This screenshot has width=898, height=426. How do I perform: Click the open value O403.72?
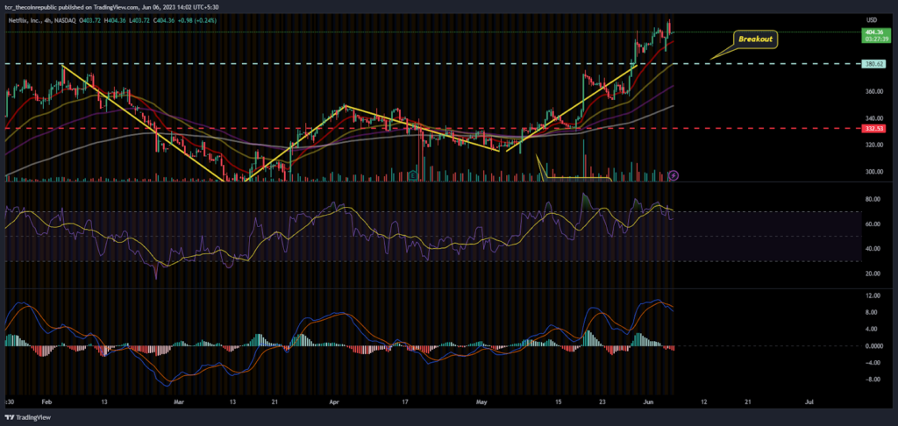click(89, 21)
